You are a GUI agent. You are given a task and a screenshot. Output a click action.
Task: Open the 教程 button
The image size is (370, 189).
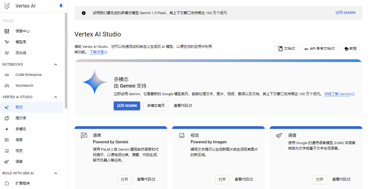350,49
